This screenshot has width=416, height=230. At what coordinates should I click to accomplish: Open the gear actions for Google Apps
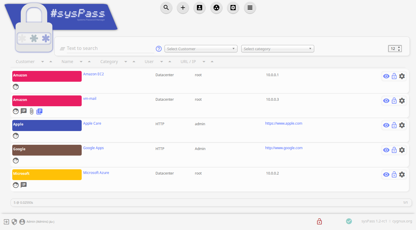point(402,150)
